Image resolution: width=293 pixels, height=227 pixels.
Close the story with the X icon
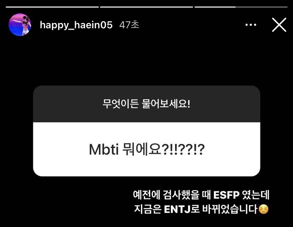point(279,25)
